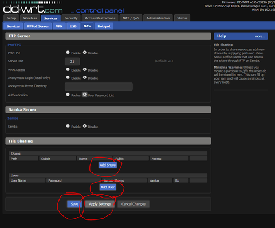Screen dimensions: 275x228
Task: Click the Samba group legend
Action: tap(13, 118)
